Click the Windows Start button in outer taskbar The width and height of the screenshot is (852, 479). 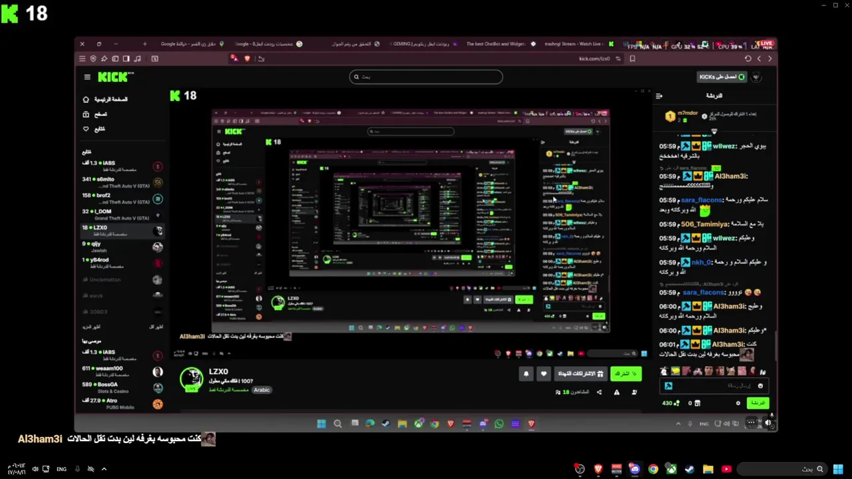pos(838,469)
